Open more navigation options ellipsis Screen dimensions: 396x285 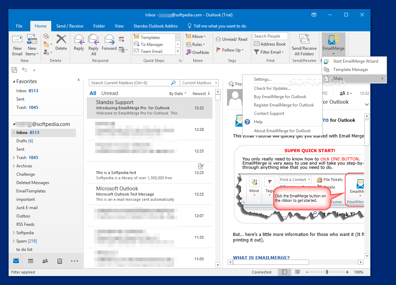pyautogui.click(x=74, y=261)
